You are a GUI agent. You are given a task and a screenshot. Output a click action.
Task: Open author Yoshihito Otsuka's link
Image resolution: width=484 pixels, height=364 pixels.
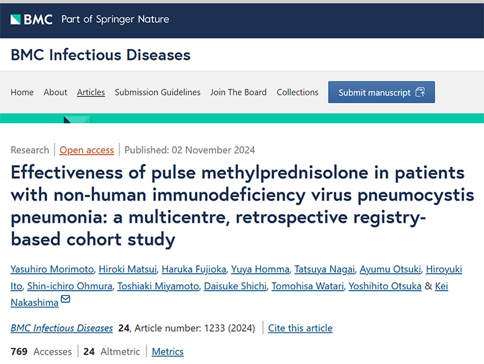point(385,286)
